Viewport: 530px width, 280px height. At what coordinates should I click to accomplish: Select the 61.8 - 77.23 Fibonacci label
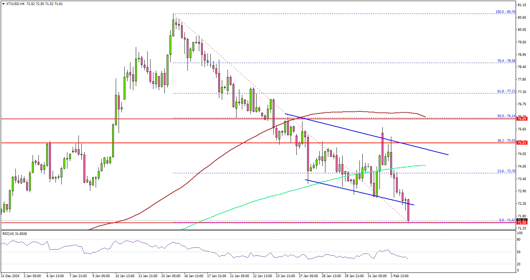pyautogui.click(x=505, y=91)
